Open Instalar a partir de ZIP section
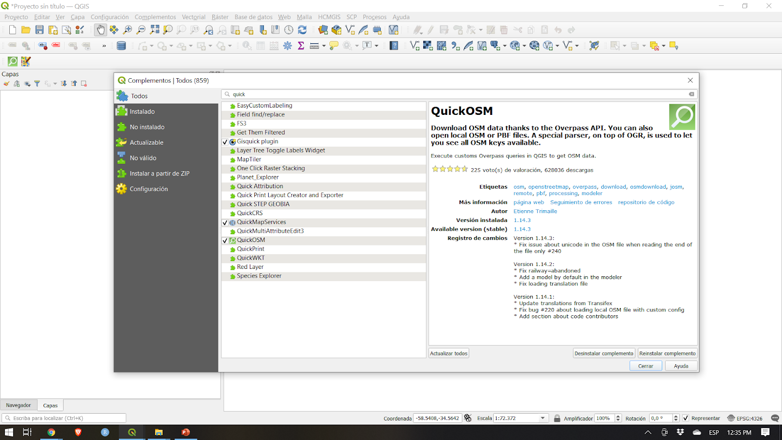 (x=166, y=174)
